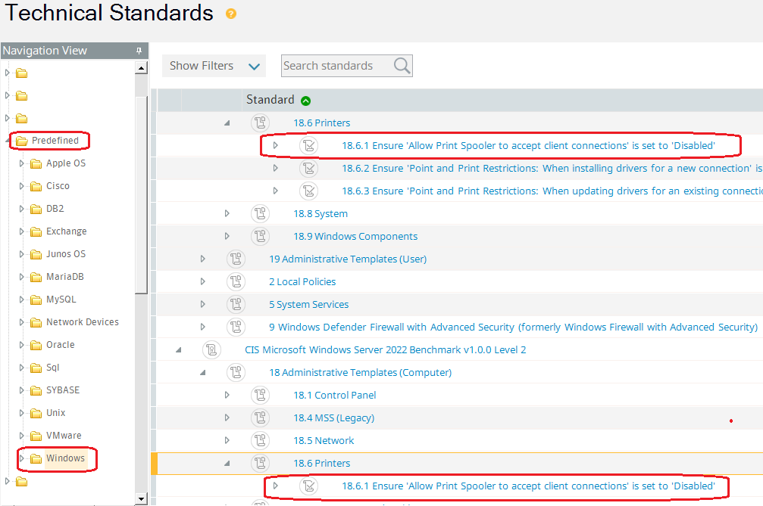The width and height of the screenshot is (763, 506).
Task: Click the section icon beside 18.9 Windows Components
Action: pos(261,236)
